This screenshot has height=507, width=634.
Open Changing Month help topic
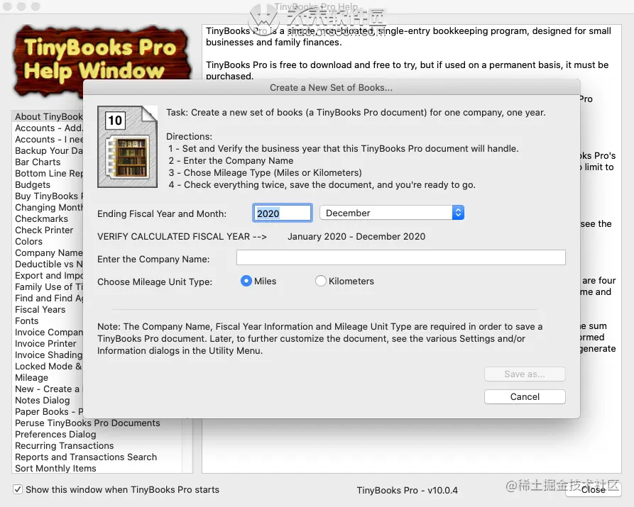(48, 207)
